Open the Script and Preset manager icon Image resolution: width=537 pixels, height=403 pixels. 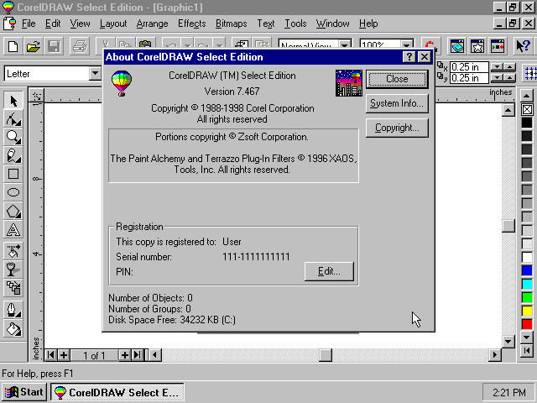coord(498,46)
